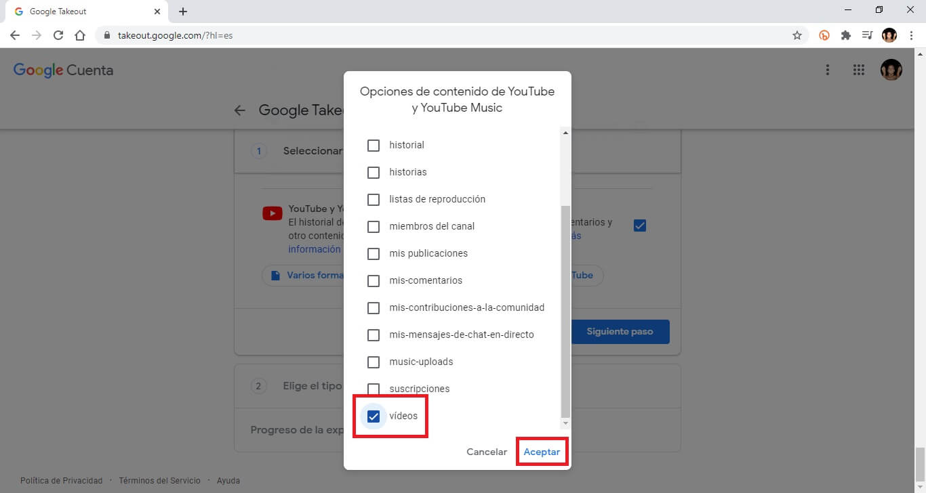This screenshot has height=493, width=926.
Task: Check the historial checkbox
Action: point(374,145)
